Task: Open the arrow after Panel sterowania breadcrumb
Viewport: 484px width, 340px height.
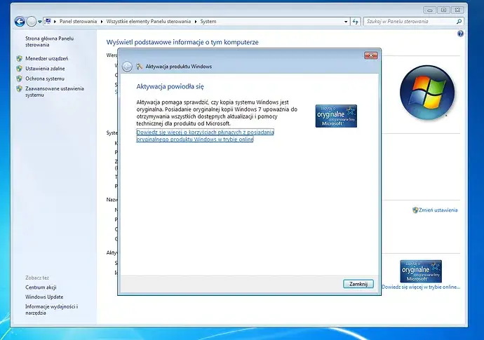Action: coord(102,22)
